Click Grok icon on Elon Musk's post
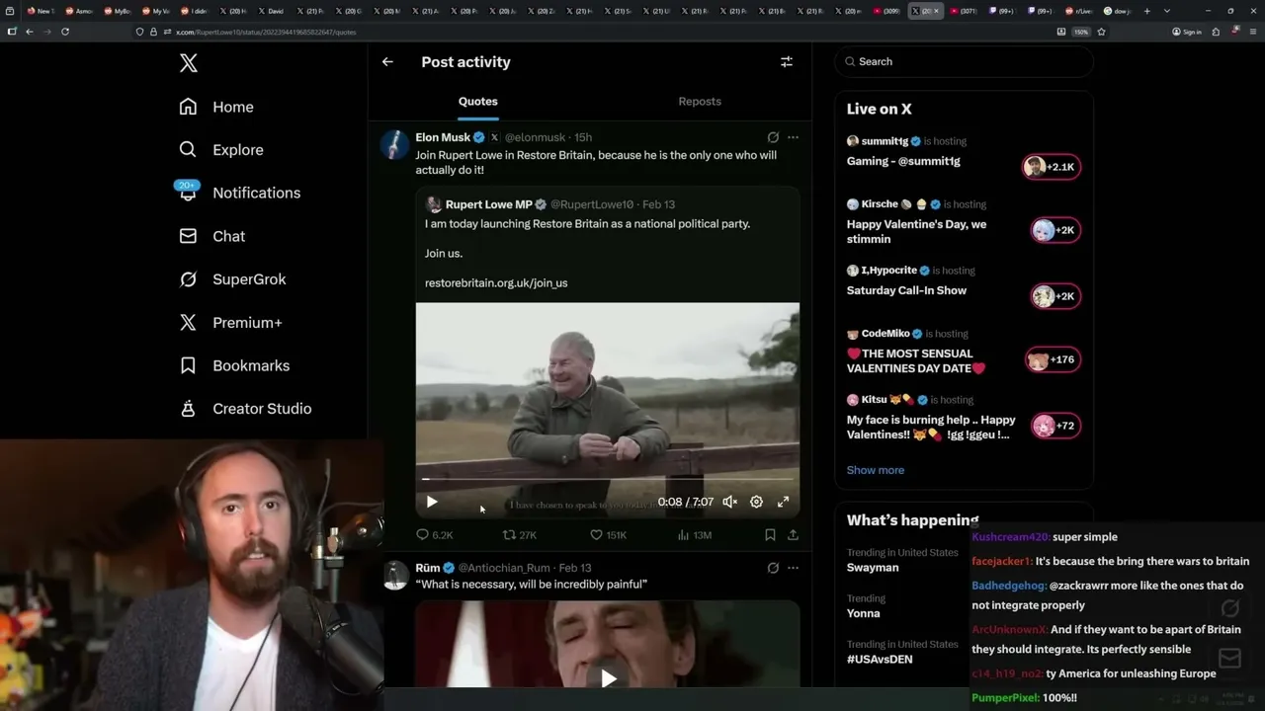Image resolution: width=1265 pixels, height=711 pixels. click(773, 137)
